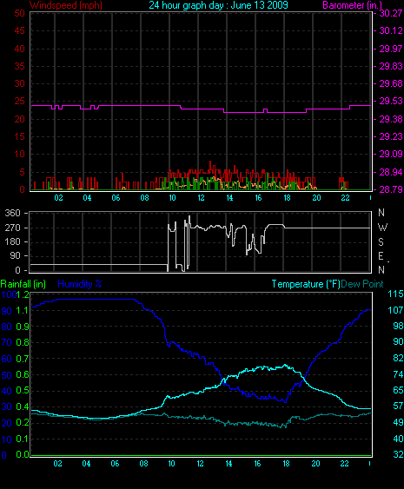This screenshot has width=404, height=489.
Task: Click the green 0.7 rainfall axis label
Action: 23,359
